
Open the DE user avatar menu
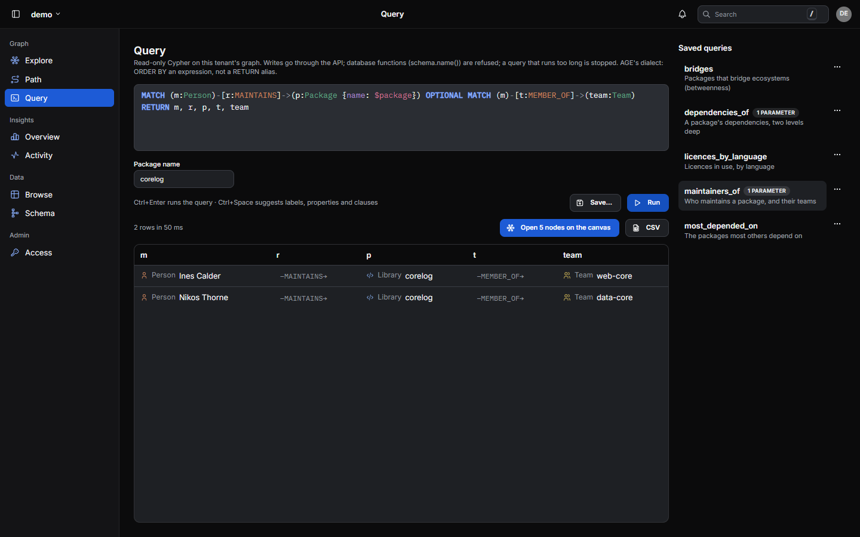[x=843, y=14]
